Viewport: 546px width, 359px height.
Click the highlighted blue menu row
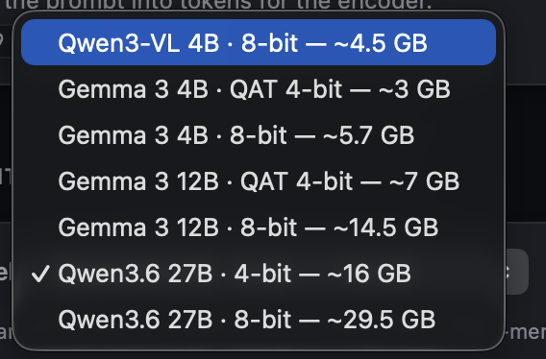[259, 42]
